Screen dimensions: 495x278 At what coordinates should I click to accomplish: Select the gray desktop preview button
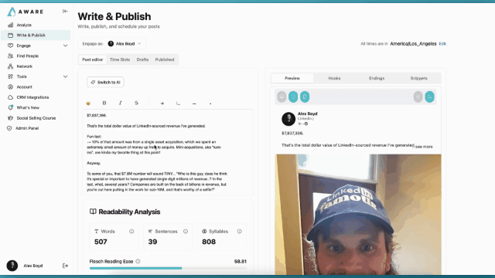(282, 97)
